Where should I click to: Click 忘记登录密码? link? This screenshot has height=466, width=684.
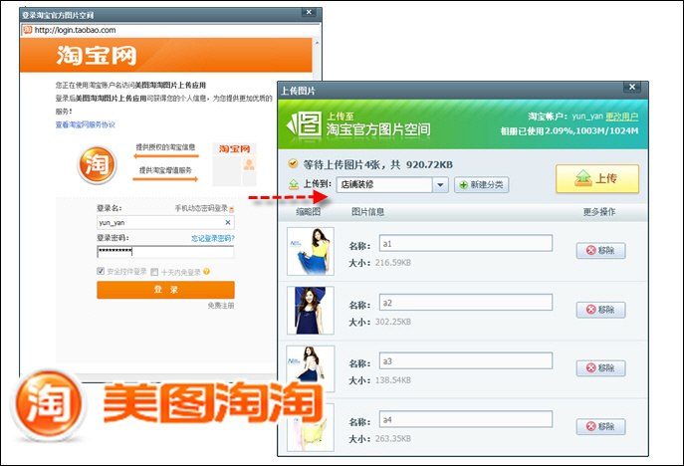coord(213,238)
